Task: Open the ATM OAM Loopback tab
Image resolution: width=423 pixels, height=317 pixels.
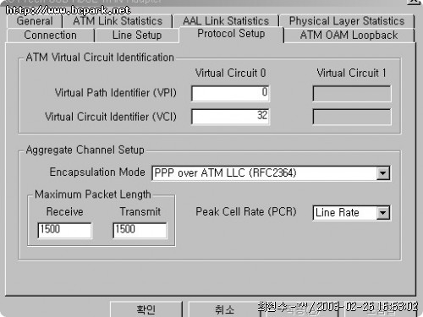Action: tap(349, 36)
